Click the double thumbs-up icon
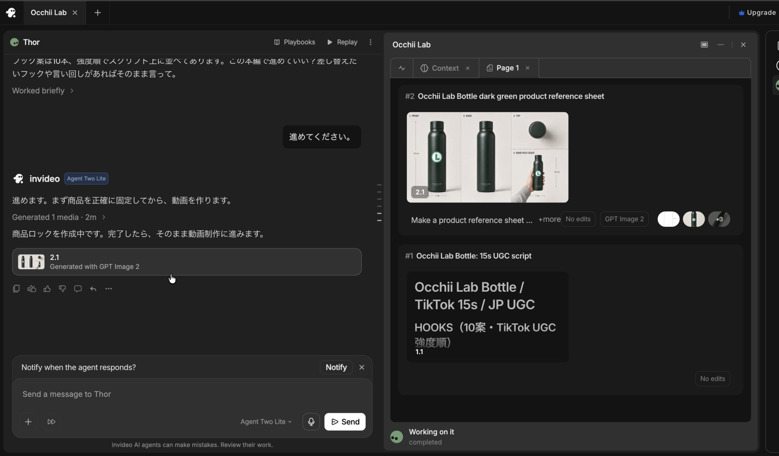This screenshot has width=779, height=456. 32,289
